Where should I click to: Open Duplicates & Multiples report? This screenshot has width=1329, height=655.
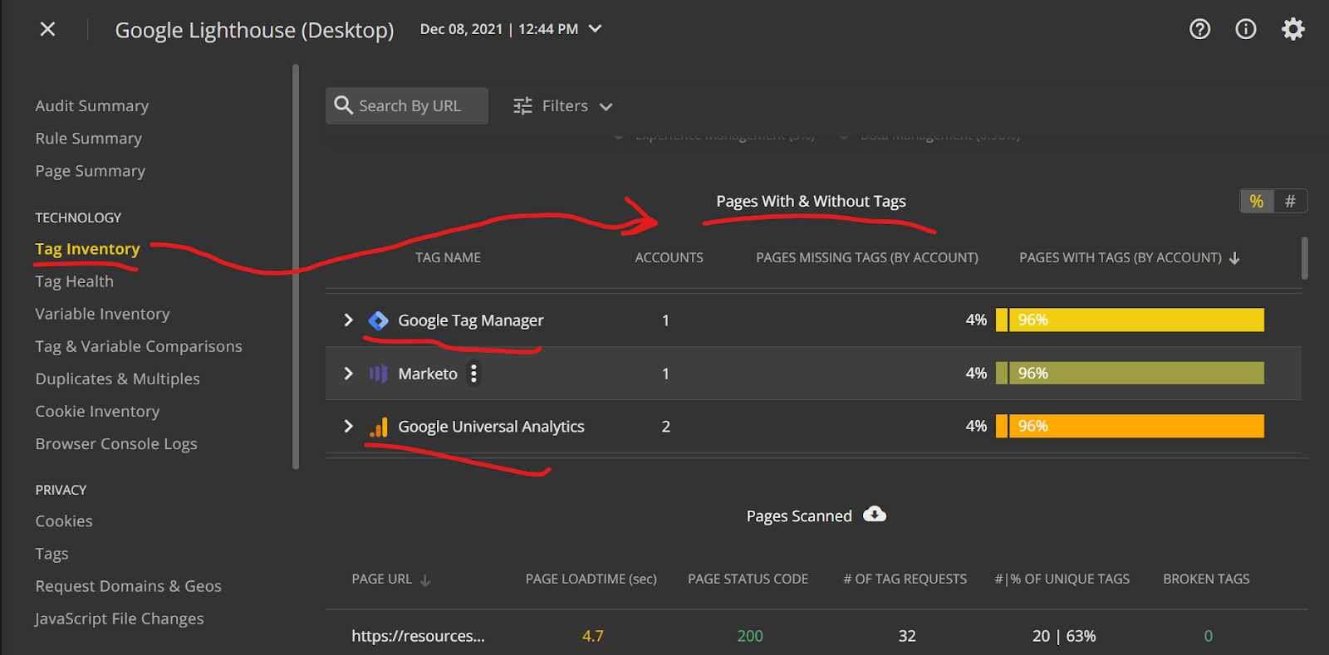tap(118, 379)
